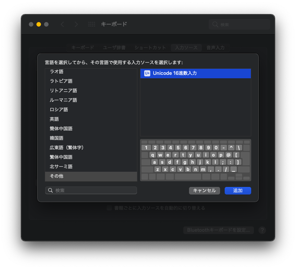Go back with the left chevron arrow

[x=63, y=24]
